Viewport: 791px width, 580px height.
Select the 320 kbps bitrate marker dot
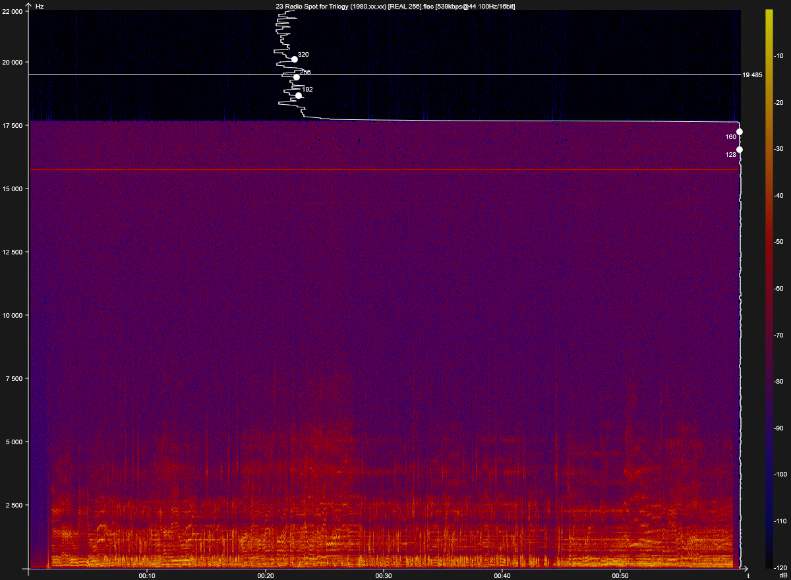pos(295,59)
